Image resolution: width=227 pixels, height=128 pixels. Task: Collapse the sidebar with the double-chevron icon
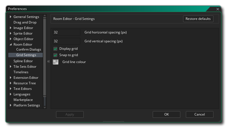point(48,61)
